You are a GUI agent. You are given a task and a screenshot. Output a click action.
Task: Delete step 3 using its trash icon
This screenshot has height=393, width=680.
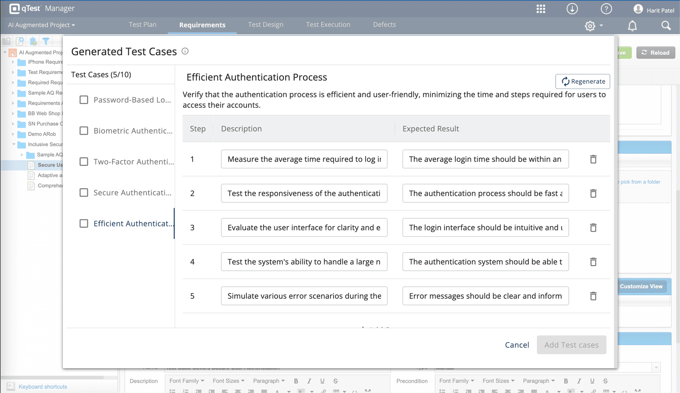593,228
